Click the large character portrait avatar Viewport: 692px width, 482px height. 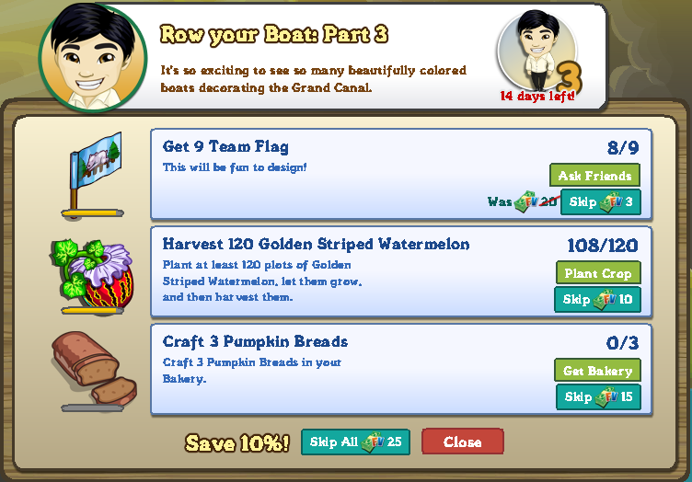tap(93, 58)
